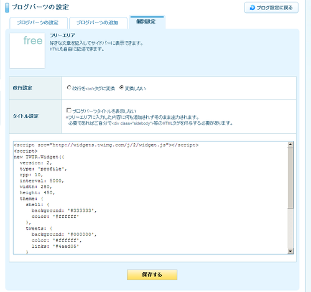Click the ブログパーツの設定 page heading
This screenshot has height=292, width=311.
pyautogui.click(x=40, y=7)
